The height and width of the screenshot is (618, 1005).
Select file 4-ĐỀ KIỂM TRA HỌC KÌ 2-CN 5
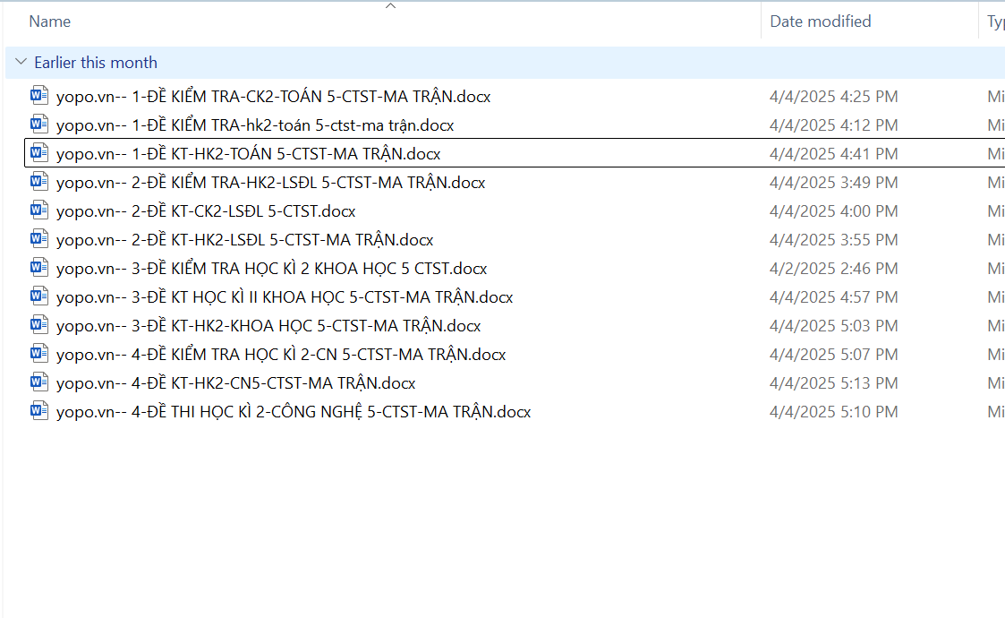[x=280, y=355]
